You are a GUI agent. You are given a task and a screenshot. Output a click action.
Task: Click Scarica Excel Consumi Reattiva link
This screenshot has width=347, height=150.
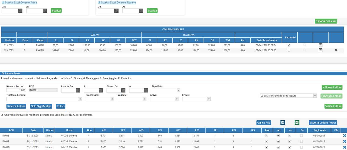[x=117, y=2]
